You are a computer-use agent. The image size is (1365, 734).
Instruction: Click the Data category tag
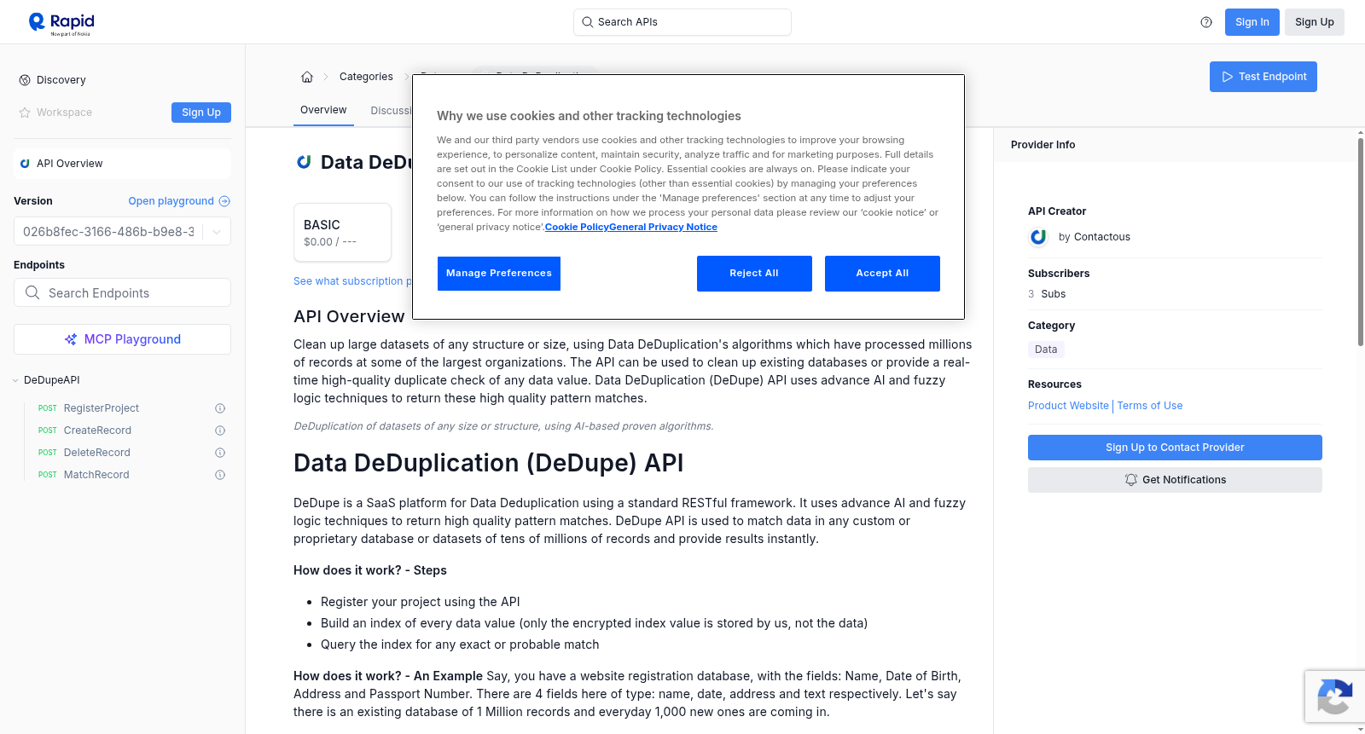click(x=1046, y=350)
